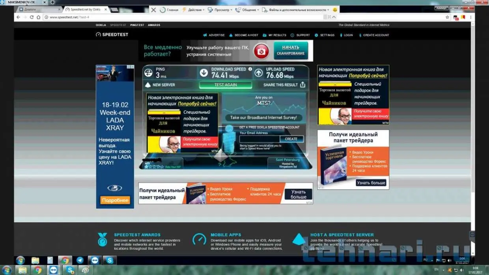Switch to the Speedtest.net by Ookla tab
Image resolution: width=489 pixels, height=275 pixels.
click(85, 9)
